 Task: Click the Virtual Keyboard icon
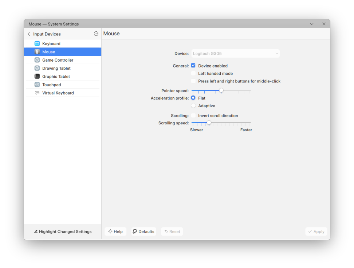pos(37,93)
